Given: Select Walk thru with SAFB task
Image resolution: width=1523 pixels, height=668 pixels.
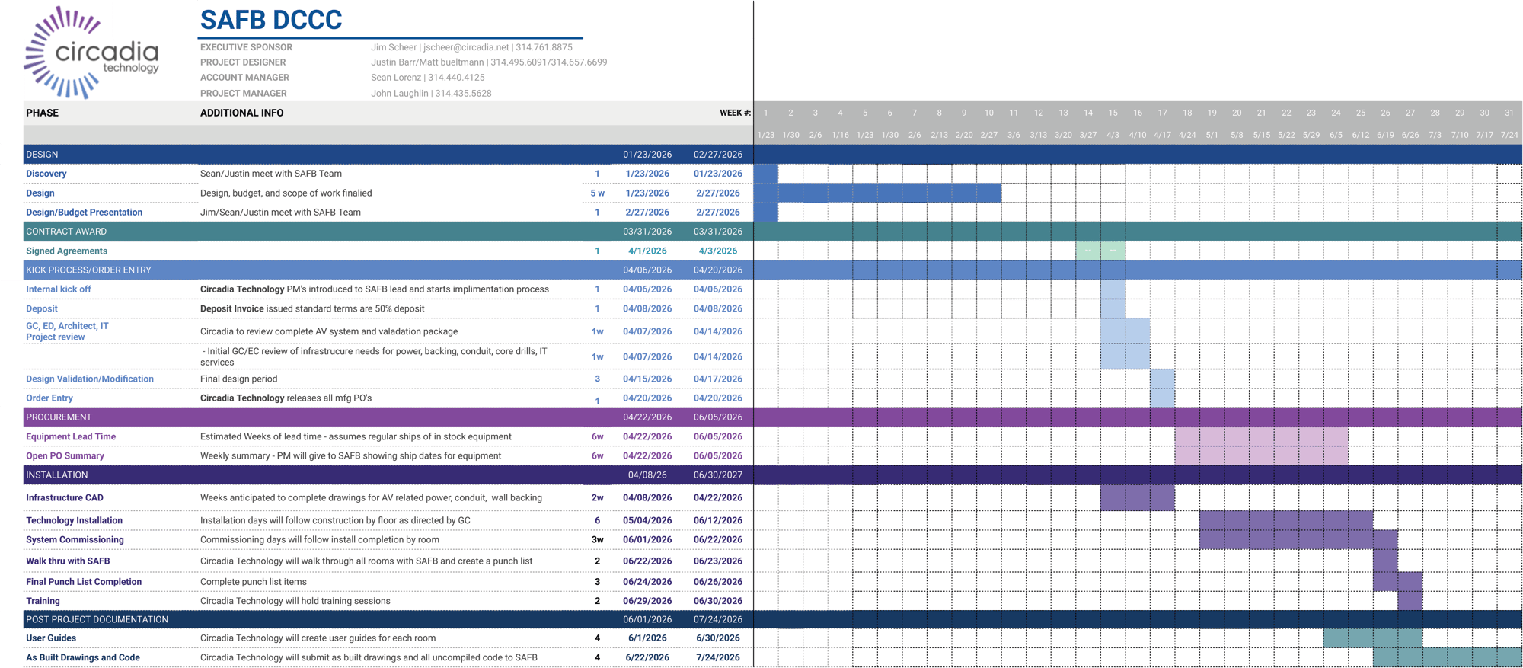Looking at the screenshot, I should pyautogui.click(x=68, y=561).
